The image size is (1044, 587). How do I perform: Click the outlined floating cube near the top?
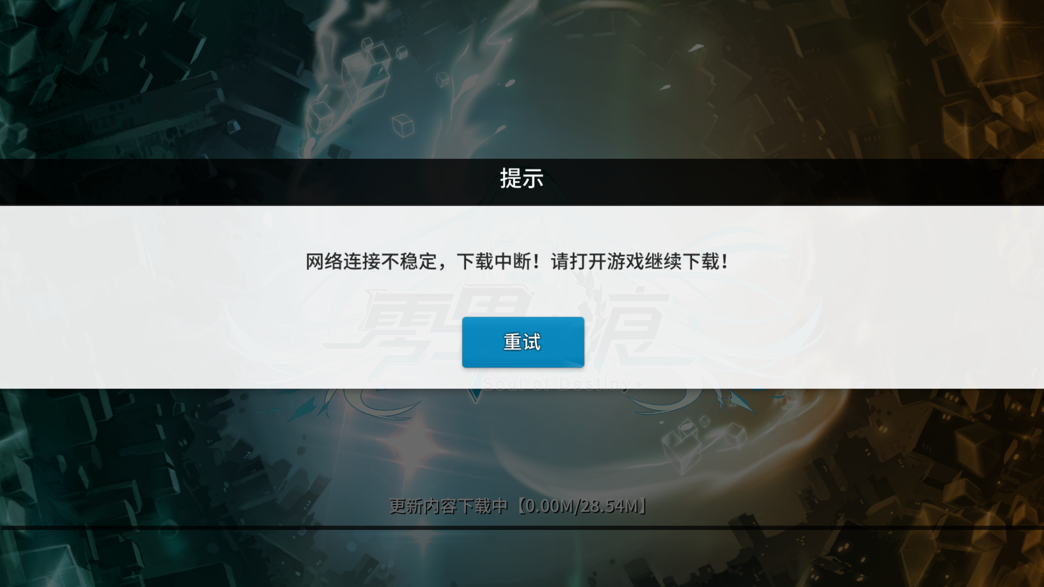coord(403,126)
